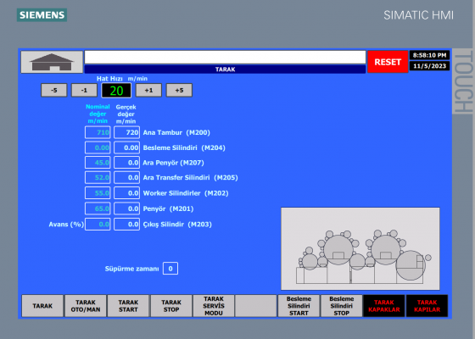This screenshot has height=339, width=475.
Task: Open the home screen via house icon
Action: point(52,62)
